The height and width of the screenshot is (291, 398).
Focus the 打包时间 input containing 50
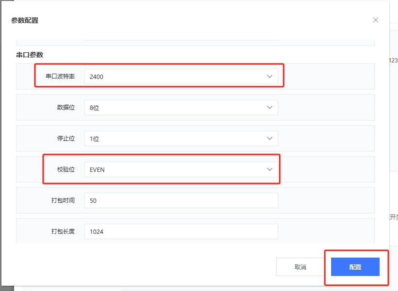181,200
